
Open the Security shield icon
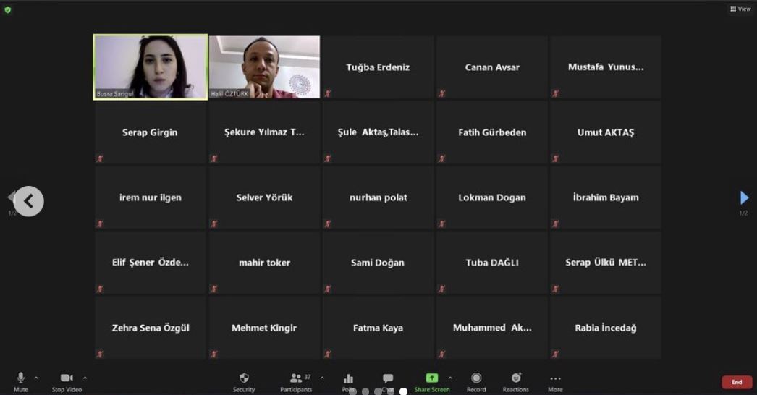[x=244, y=378]
